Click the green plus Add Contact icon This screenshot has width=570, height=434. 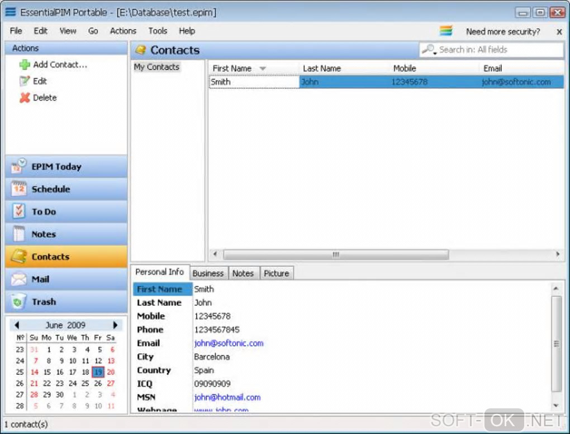[25, 65]
